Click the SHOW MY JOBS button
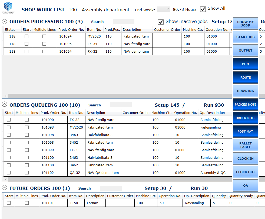Viewport: 265px width, 219px height. click(x=245, y=23)
